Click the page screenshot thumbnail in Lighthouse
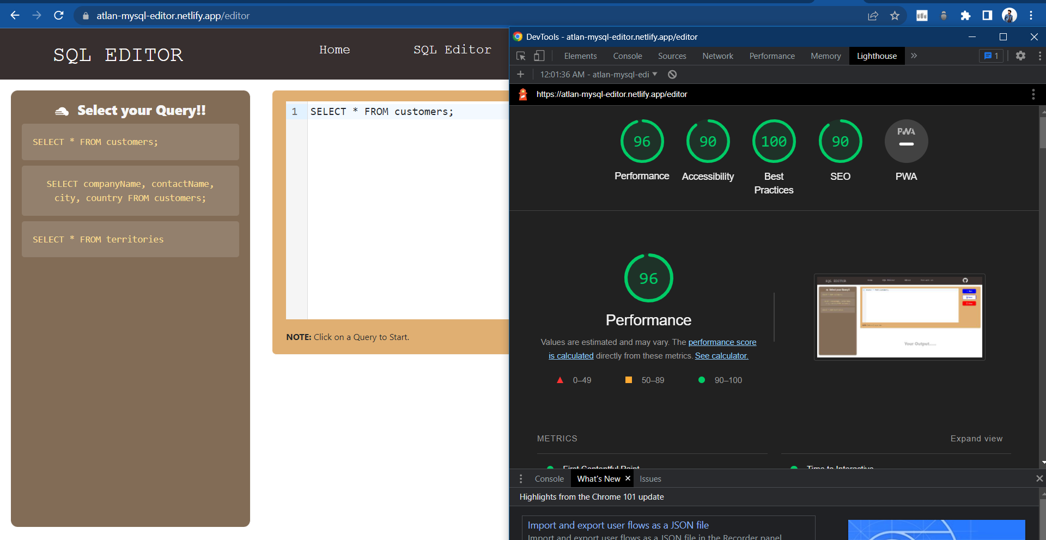 tap(899, 317)
